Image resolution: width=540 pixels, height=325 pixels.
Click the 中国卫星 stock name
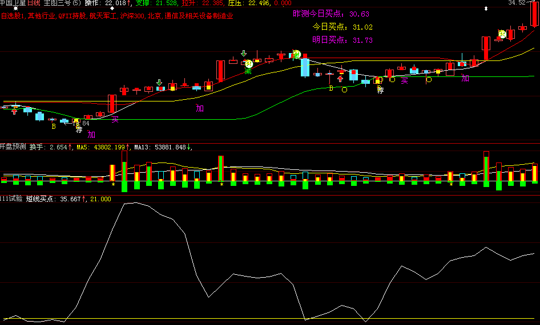(13, 3)
